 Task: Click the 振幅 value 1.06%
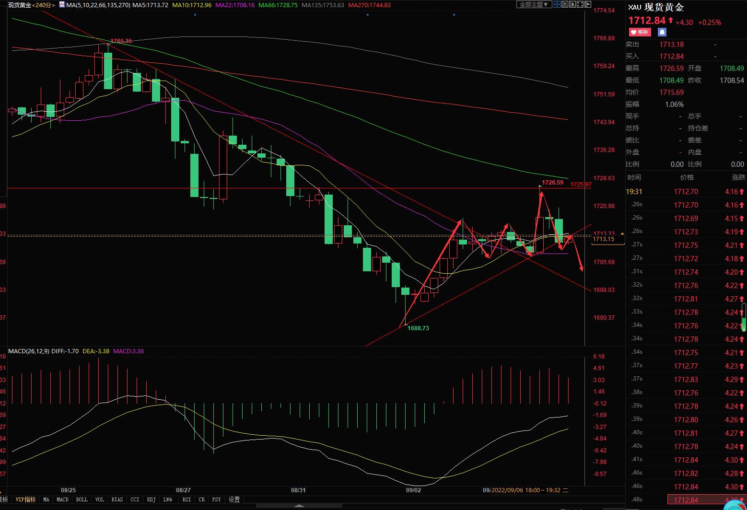pyautogui.click(x=674, y=104)
